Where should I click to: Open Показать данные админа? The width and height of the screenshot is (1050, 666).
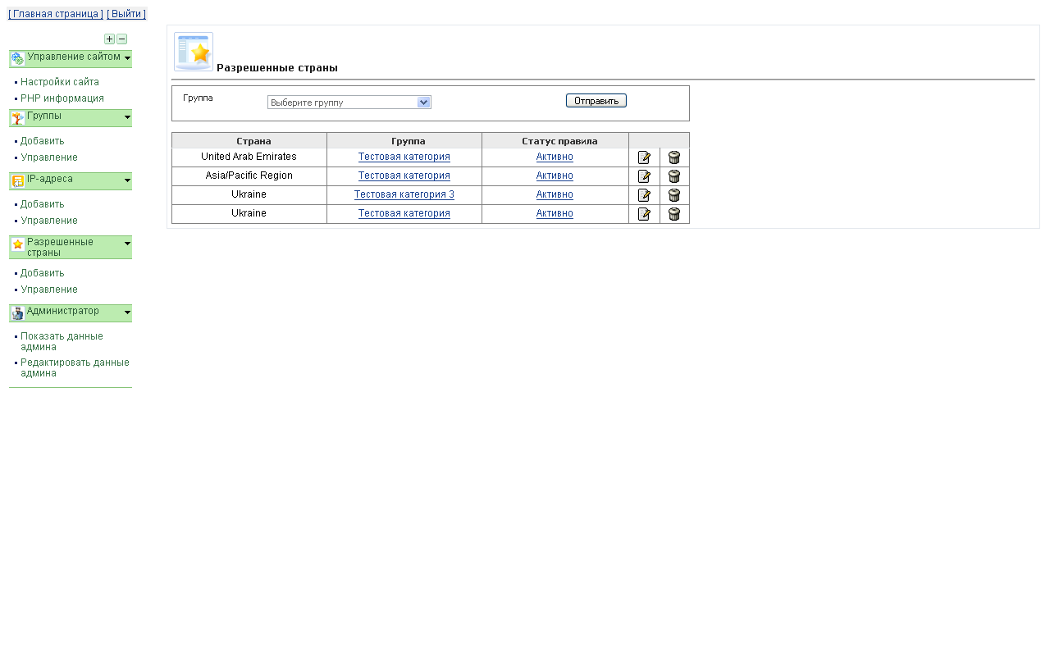coord(62,341)
